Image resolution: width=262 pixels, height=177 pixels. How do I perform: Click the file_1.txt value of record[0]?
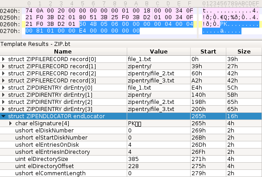pos(139,59)
